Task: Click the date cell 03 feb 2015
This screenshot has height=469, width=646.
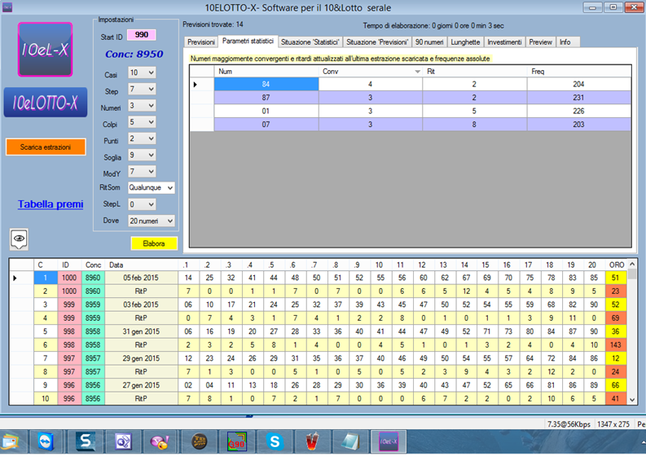Action: click(x=141, y=305)
